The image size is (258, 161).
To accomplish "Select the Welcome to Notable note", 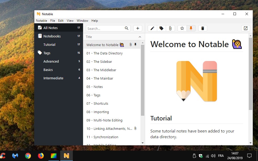I will (112, 45).
